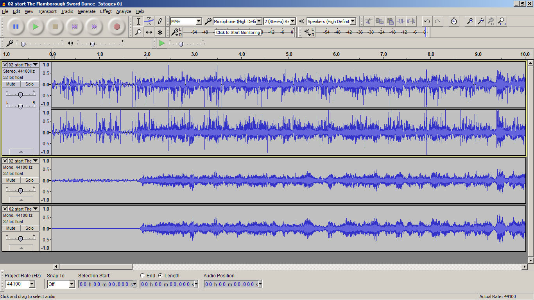Solo the bottom mono track
The height and width of the screenshot is (300, 534).
[x=30, y=228]
